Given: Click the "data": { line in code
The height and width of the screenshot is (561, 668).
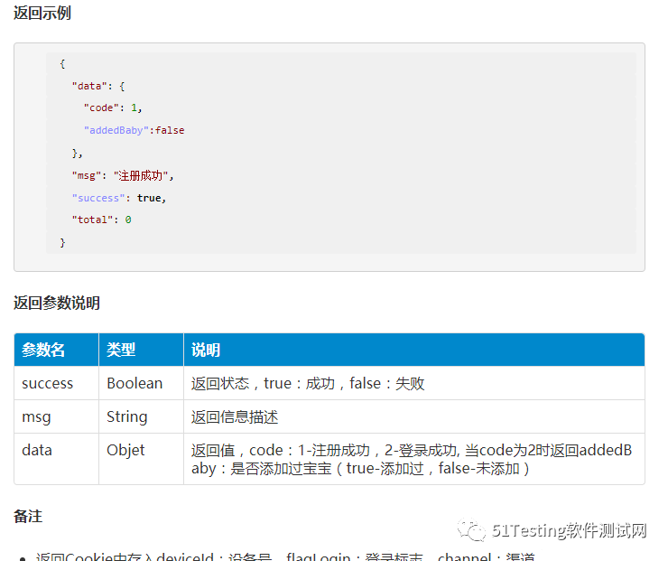Looking at the screenshot, I should point(98,86).
